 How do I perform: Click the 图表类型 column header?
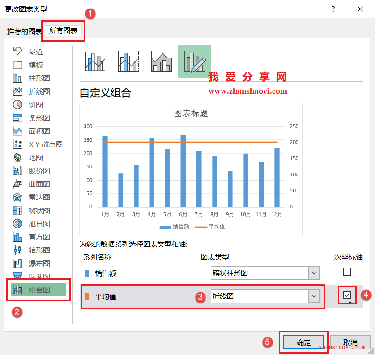tap(215, 257)
